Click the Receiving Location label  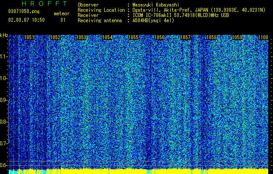tap(101, 10)
